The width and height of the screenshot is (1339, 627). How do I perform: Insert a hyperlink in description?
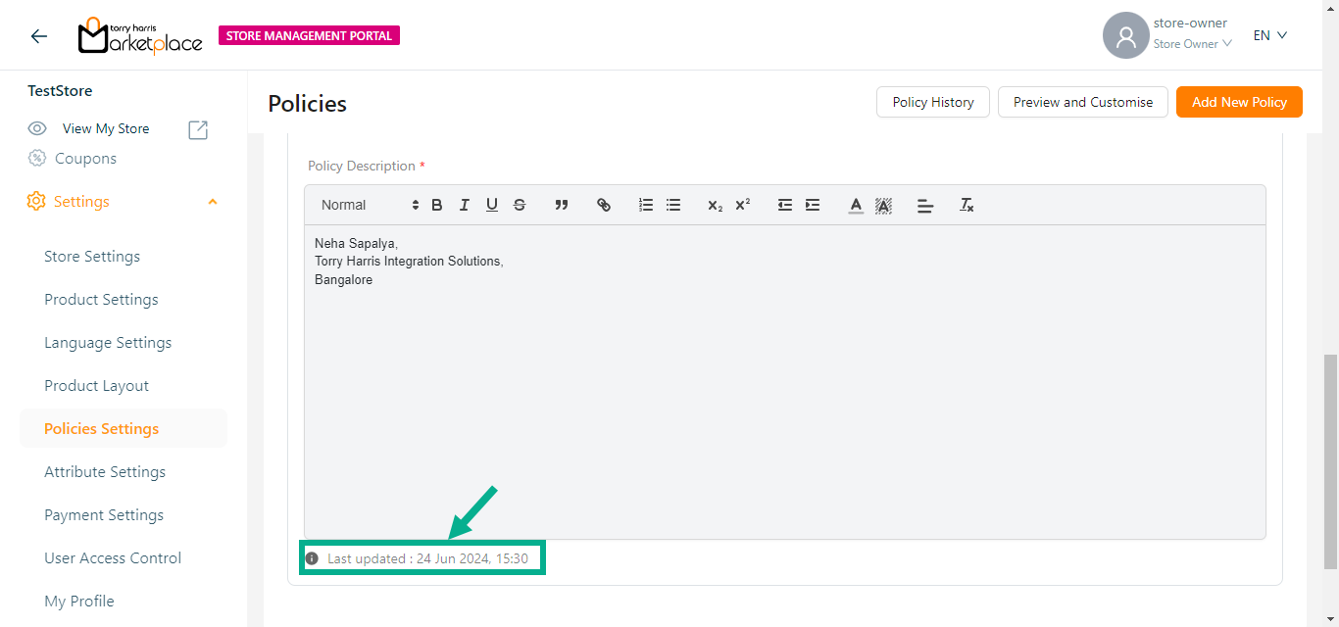pyautogui.click(x=604, y=205)
